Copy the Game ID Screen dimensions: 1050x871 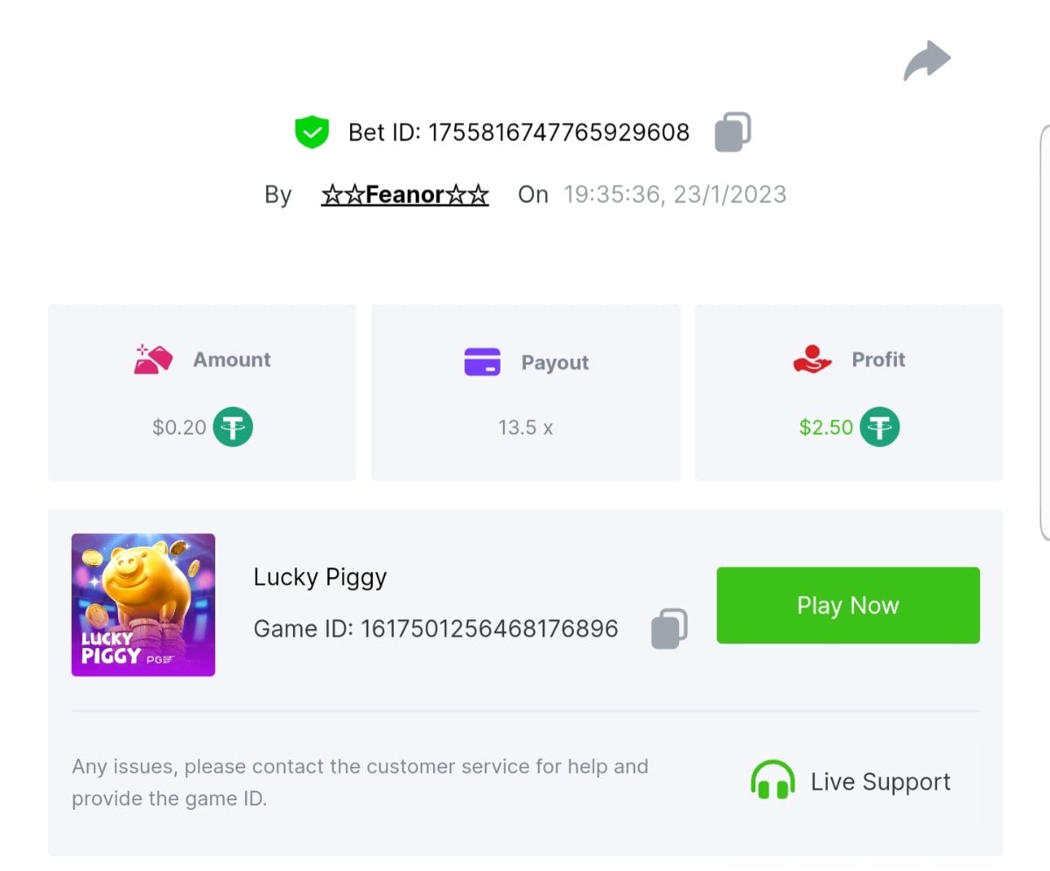click(669, 628)
